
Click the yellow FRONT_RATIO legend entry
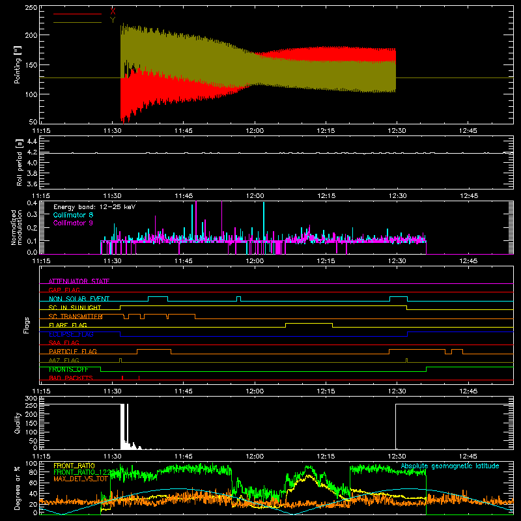pos(74,466)
